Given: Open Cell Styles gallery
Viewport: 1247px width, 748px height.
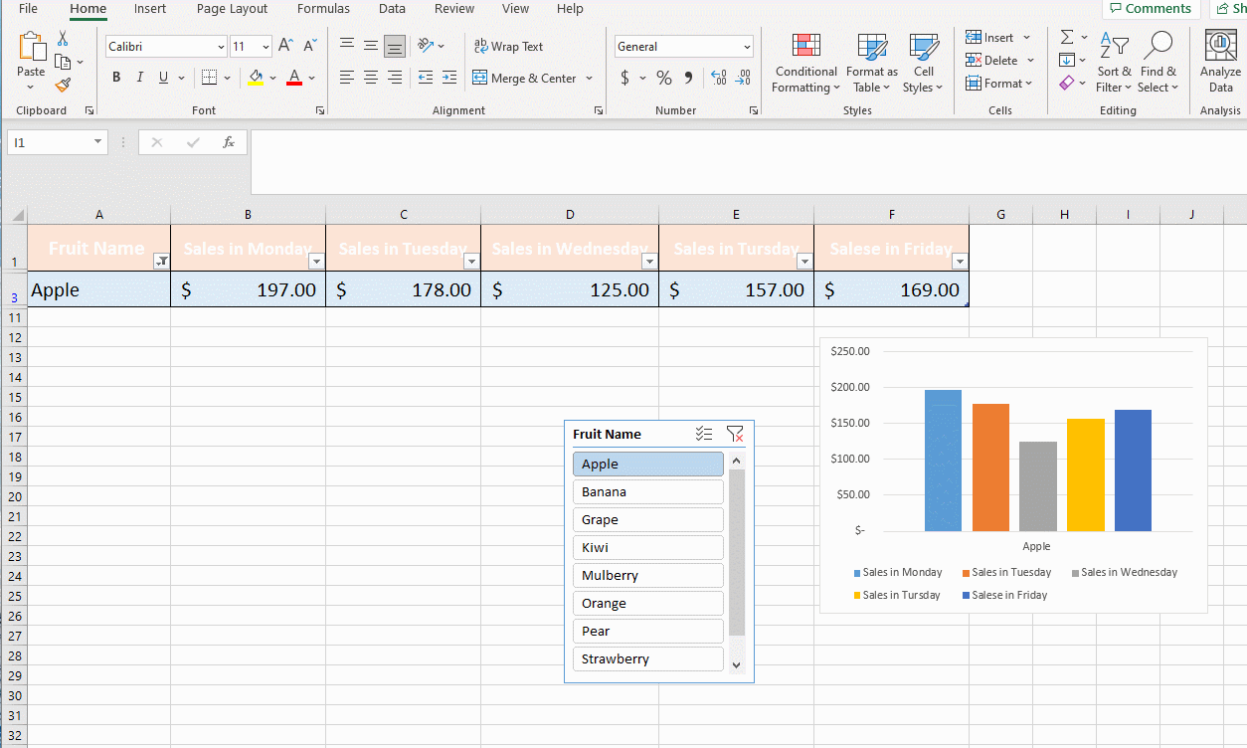Looking at the screenshot, I should pos(924,62).
